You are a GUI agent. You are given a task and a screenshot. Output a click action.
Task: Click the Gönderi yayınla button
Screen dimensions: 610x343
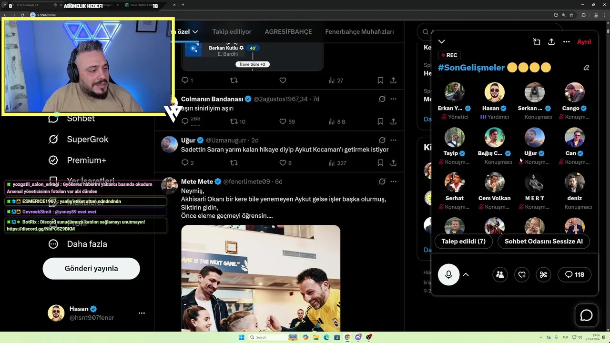pos(91,269)
